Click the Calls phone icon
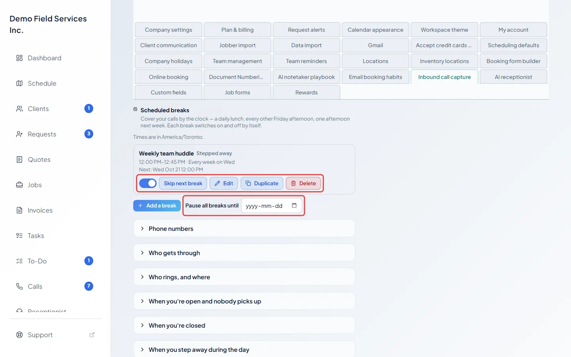This screenshot has width=571, height=357. tap(19, 286)
